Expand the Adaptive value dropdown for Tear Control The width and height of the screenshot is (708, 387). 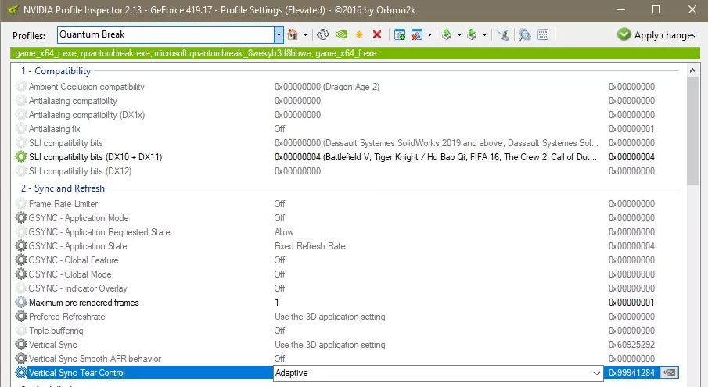pos(596,373)
